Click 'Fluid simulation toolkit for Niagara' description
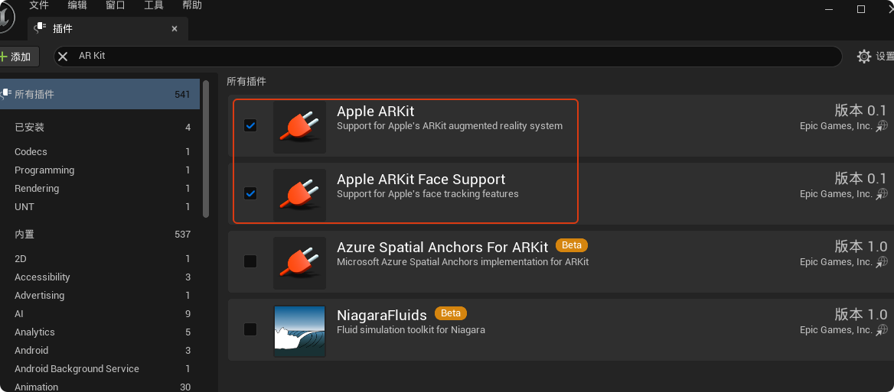The height and width of the screenshot is (392, 894). coord(411,330)
